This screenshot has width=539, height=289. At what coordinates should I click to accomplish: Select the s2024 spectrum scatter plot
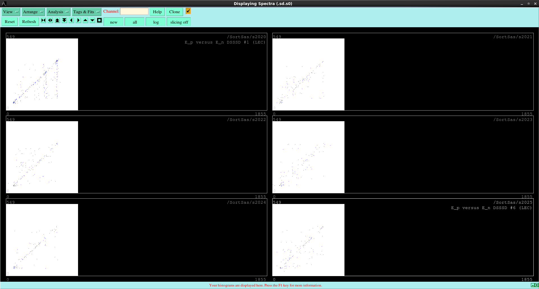pos(42,240)
